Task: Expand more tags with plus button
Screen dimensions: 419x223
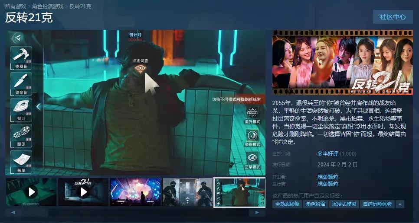Action: pos(400,204)
